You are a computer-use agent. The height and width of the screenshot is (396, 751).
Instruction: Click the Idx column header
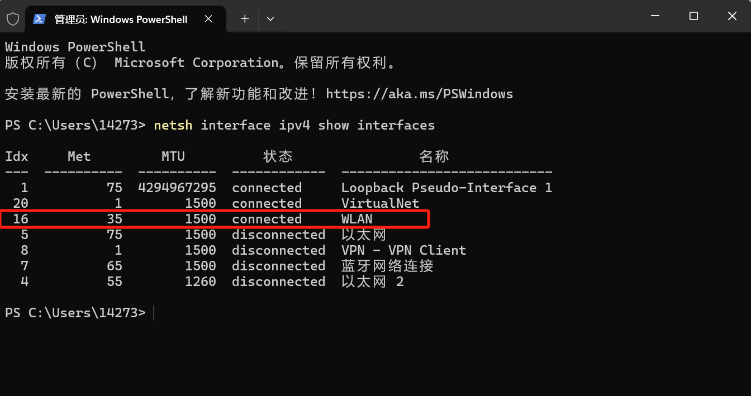tap(16, 156)
